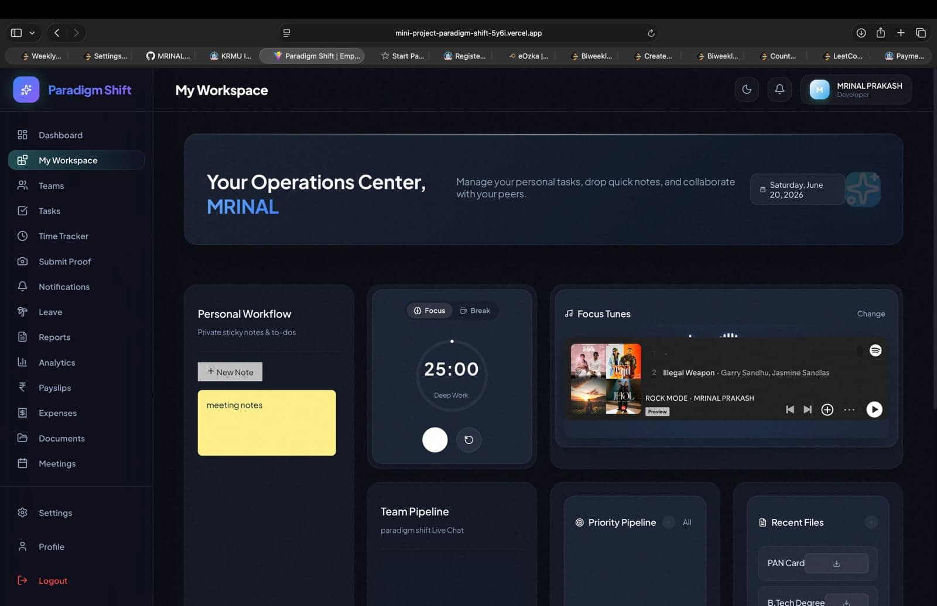The height and width of the screenshot is (606, 937).
Task: Open Submit Proof from the sidebar
Action: click(77, 261)
